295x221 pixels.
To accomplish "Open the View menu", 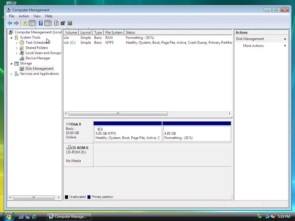I will (x=37, y=16).
